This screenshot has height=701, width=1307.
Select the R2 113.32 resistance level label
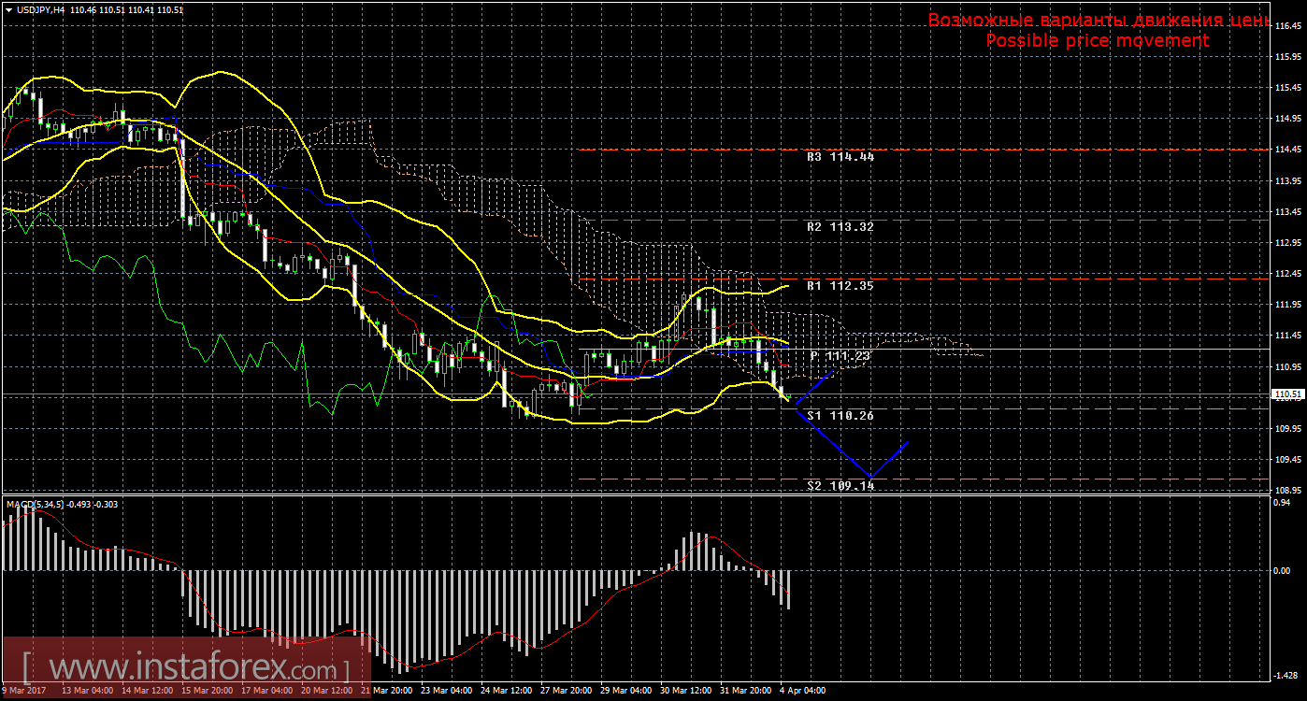tap(840, 226)
